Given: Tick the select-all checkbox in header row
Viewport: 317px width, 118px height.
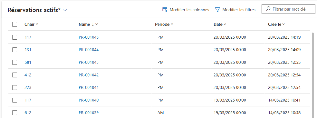Looking at the screenshot, I should click(15, 24).
